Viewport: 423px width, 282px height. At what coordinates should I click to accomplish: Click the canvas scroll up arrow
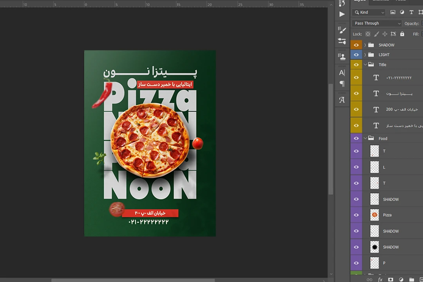click(331, 5)
